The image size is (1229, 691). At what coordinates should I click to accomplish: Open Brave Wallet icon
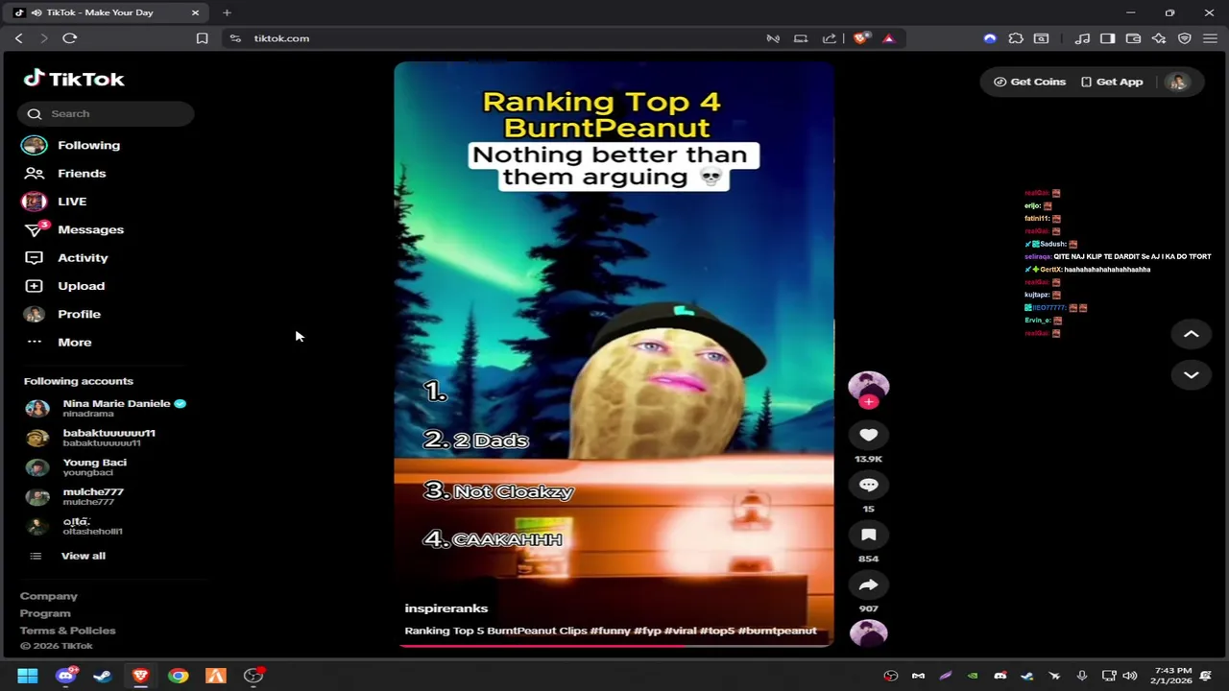coord(1133,38)
